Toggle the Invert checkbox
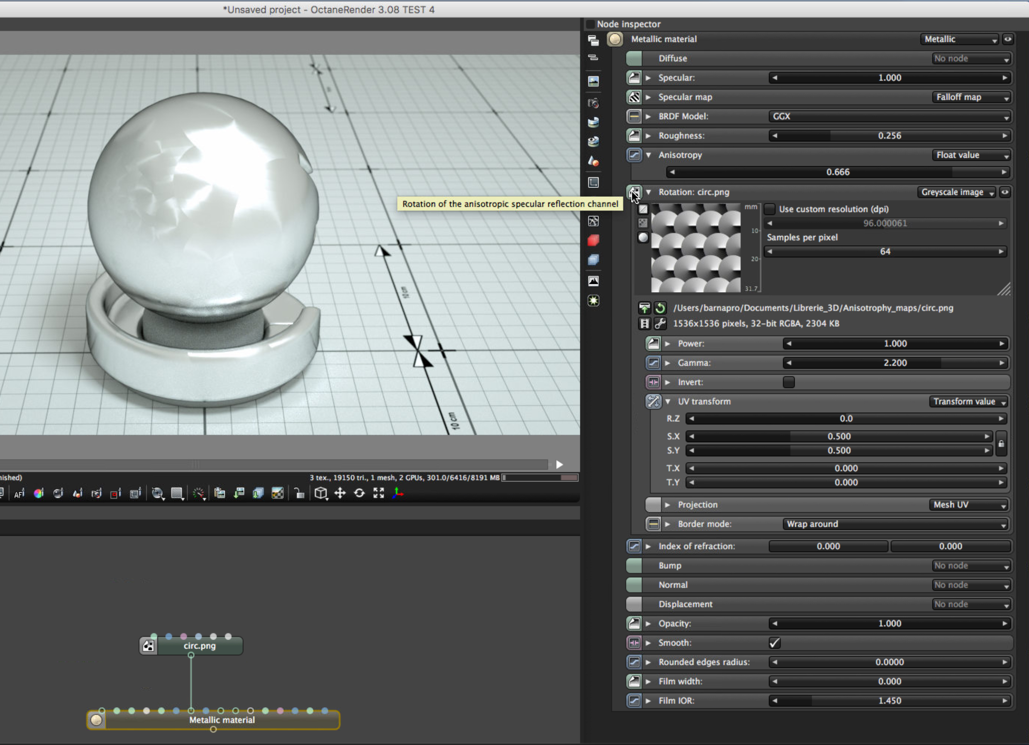 click(x=788, y=382)
